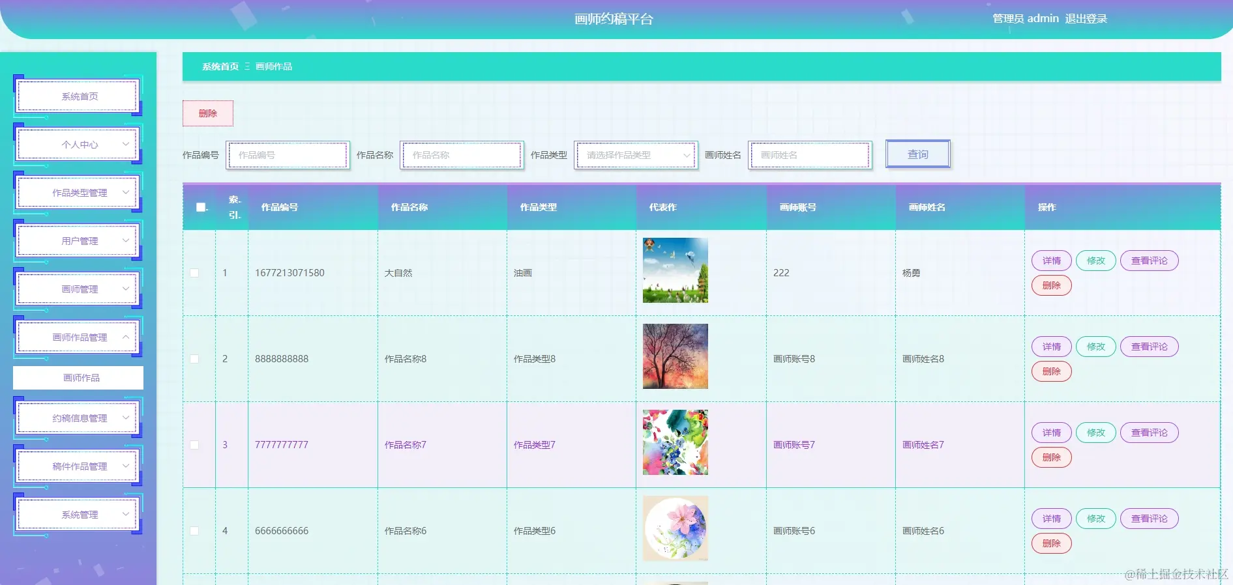Click 查看评论 for the 作品名称6 row

1150,519
